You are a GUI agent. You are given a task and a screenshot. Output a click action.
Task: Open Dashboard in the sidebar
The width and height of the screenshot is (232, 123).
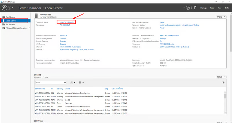(x=10, y=17)
